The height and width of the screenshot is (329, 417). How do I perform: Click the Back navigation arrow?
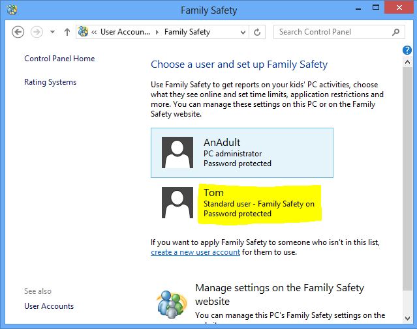coord(18,32)
